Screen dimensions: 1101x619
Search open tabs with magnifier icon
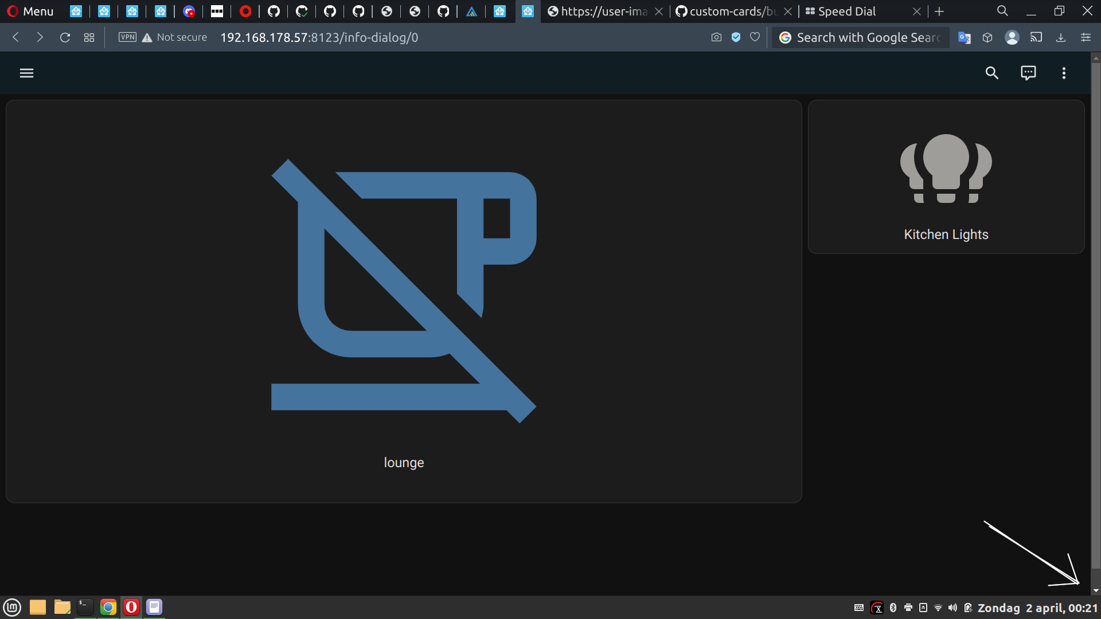coord(1002,11)
